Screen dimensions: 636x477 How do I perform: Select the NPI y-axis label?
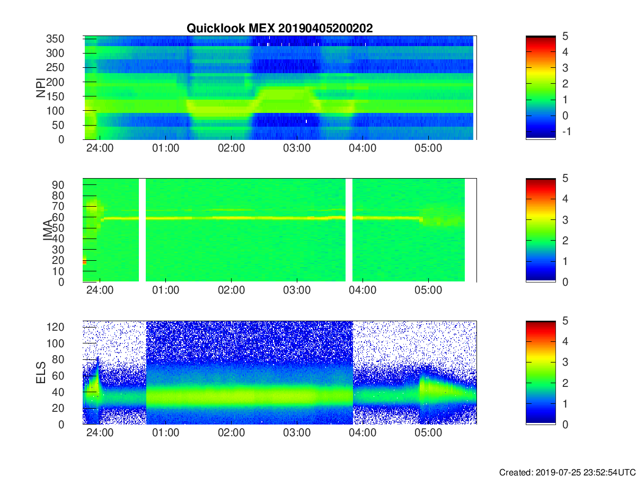click(x=41, y=87)
